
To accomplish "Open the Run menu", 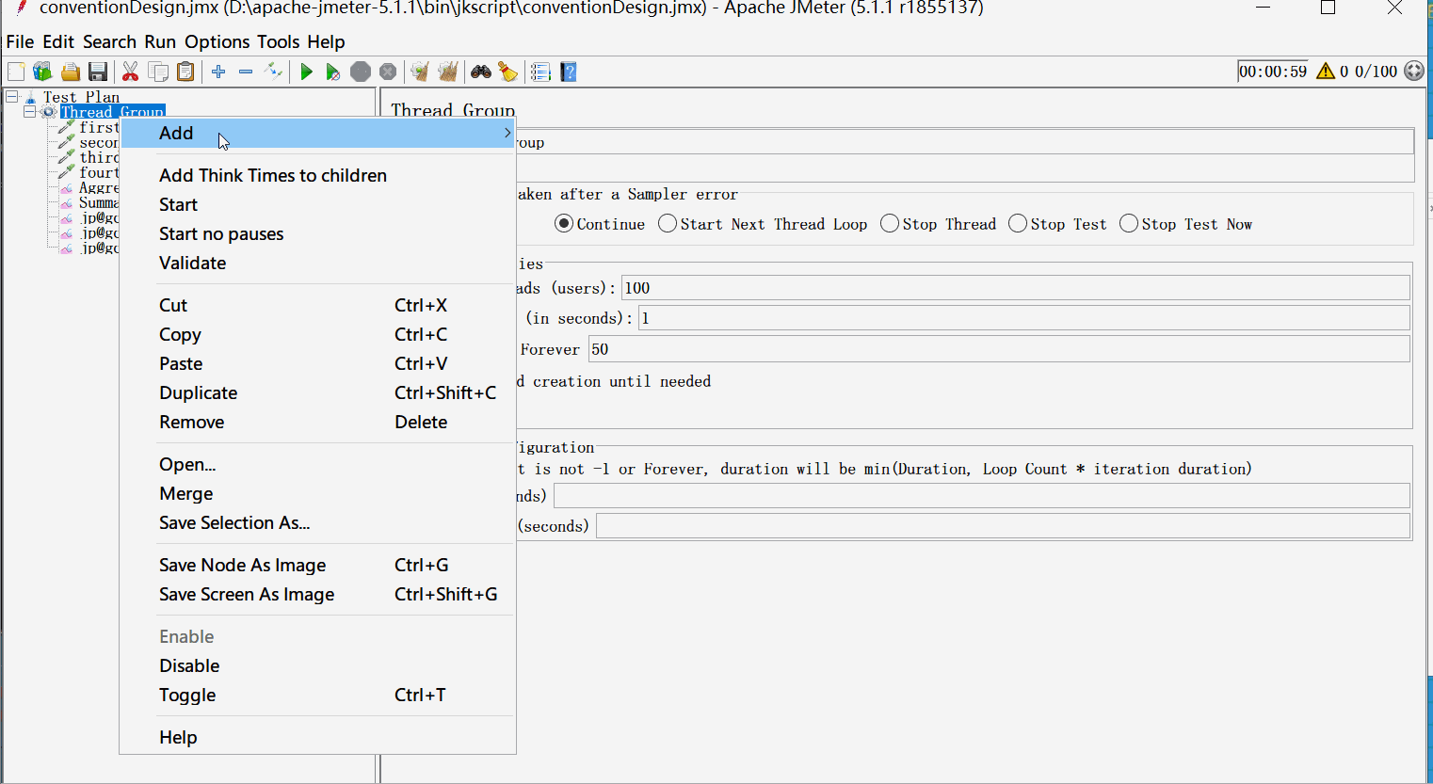I will pos(160,41).
